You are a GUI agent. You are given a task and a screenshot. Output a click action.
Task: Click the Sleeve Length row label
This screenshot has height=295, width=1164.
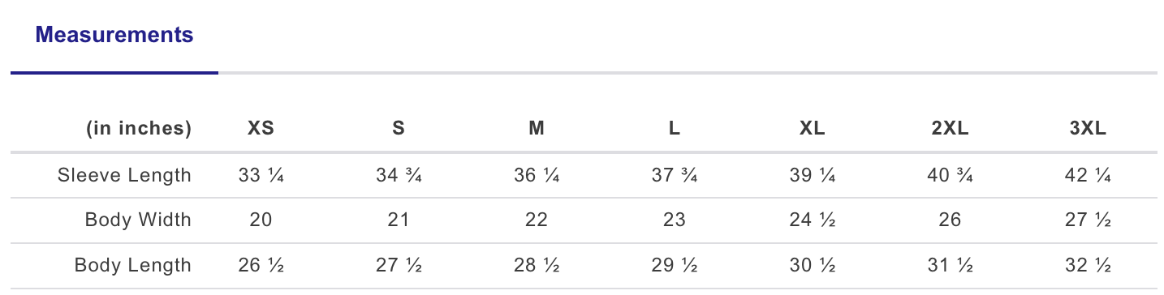[x=124, y=175]
